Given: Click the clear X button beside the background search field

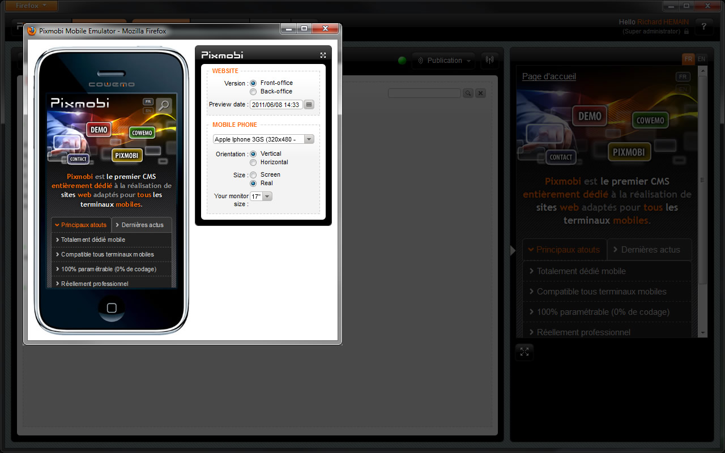Looking at the screenshot, I should 480,93.
